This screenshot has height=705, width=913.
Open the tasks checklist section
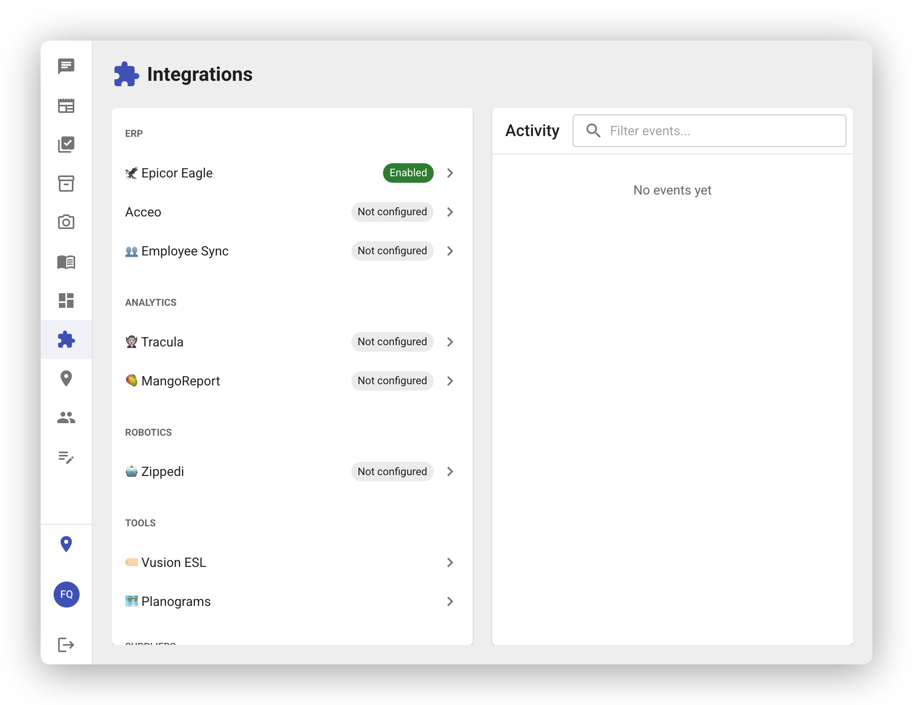(x=66, y=144)
